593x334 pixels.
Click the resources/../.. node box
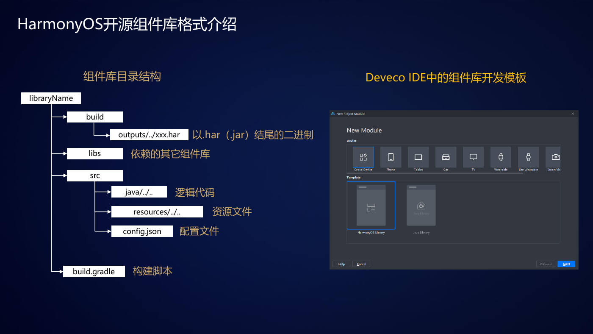pos(157,212)
